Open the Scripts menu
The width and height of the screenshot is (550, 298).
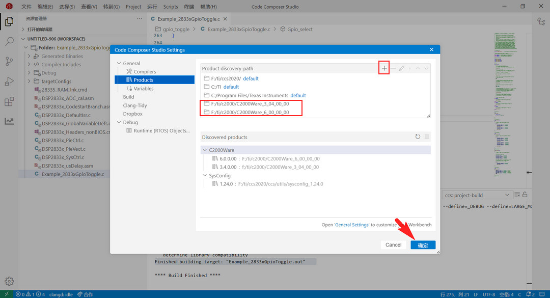(x=171, y=7)
